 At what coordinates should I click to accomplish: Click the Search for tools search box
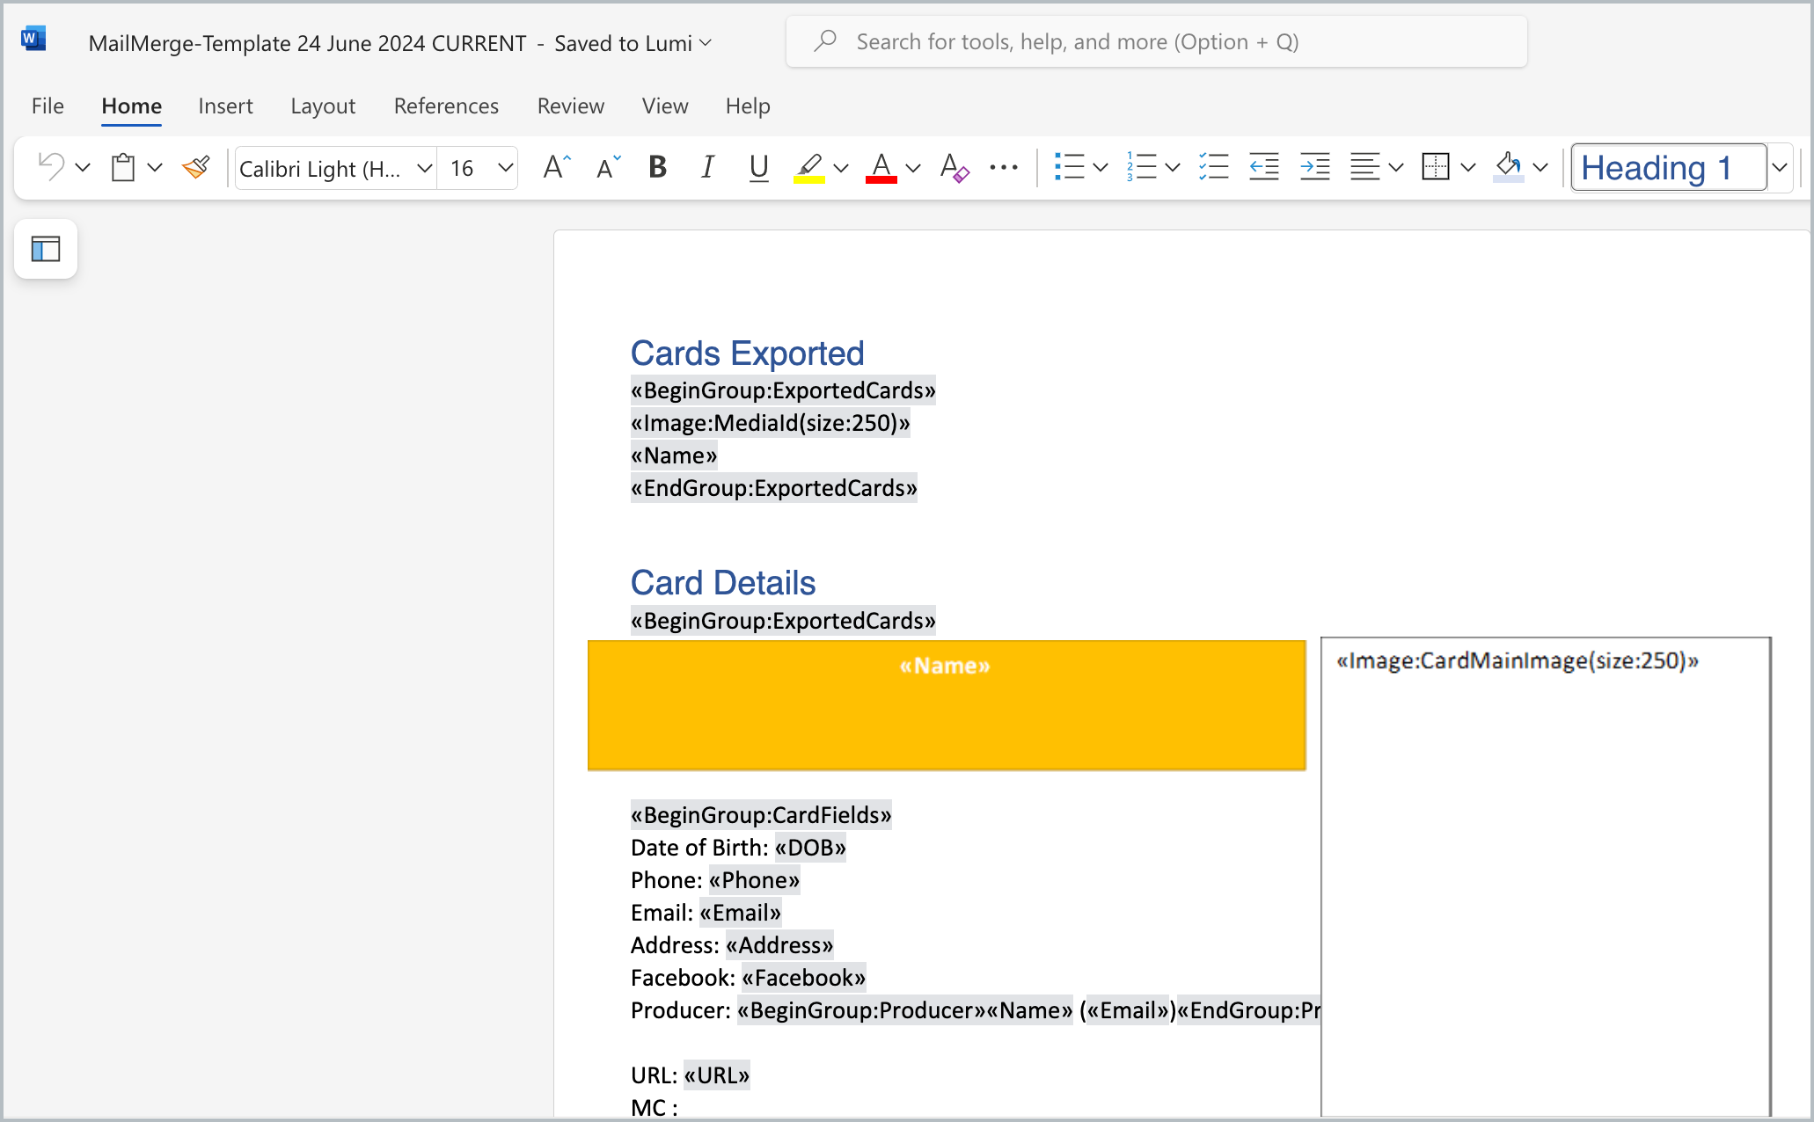1156,42
